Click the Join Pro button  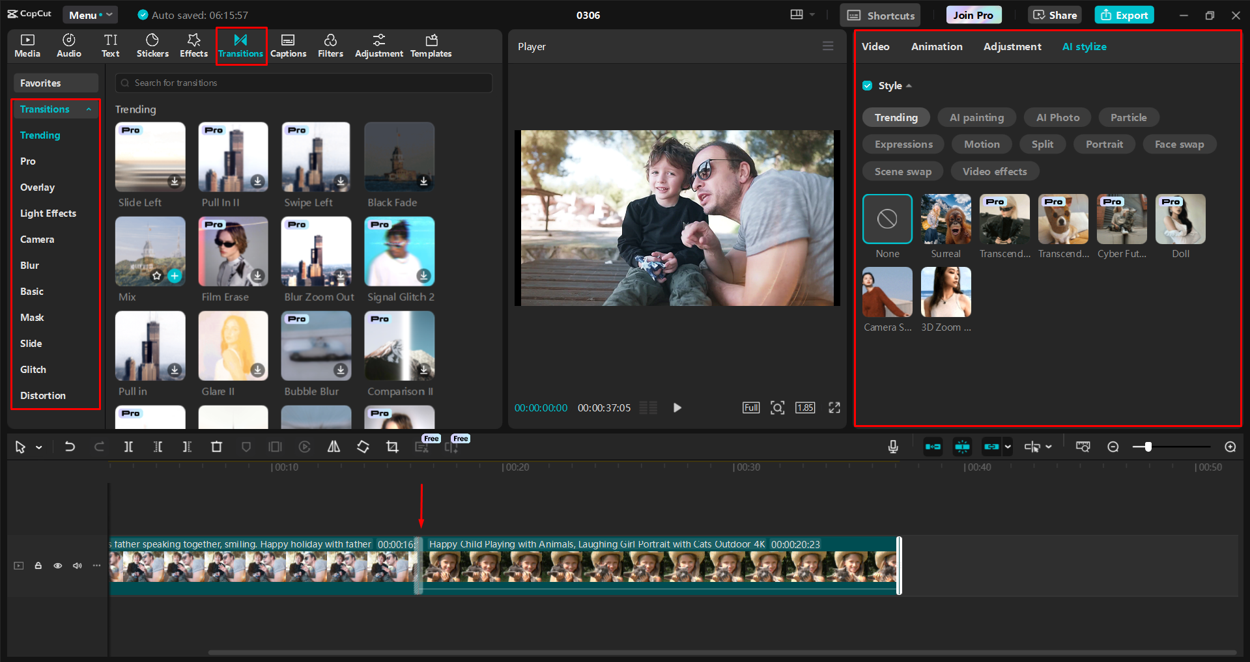coord(973,14)
